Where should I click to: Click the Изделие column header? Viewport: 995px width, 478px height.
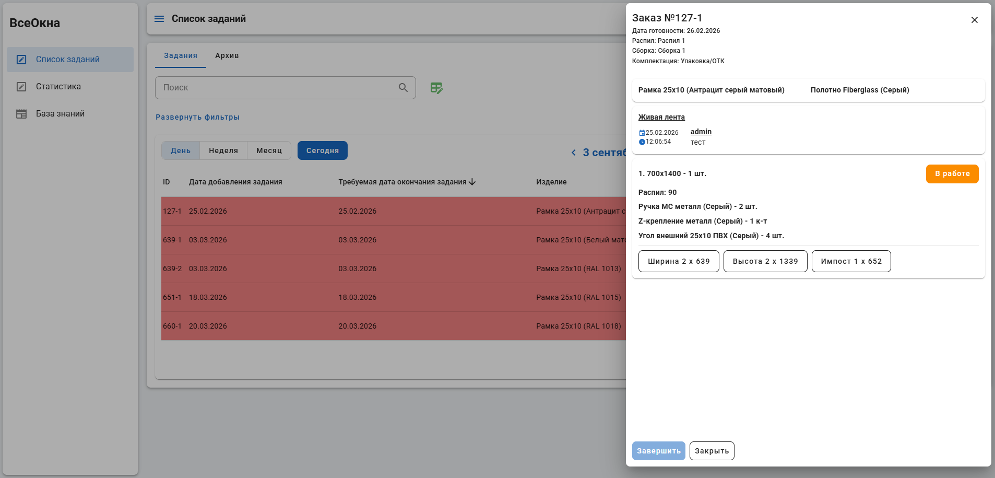(x=551, y=182)
